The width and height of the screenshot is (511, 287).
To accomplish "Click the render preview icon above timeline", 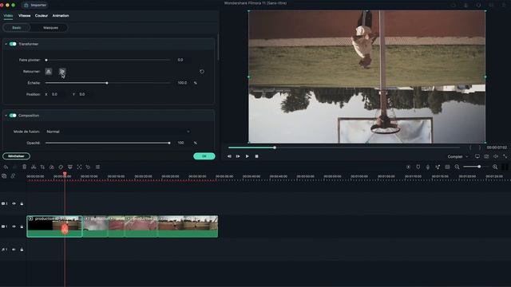I will (408, 167).
